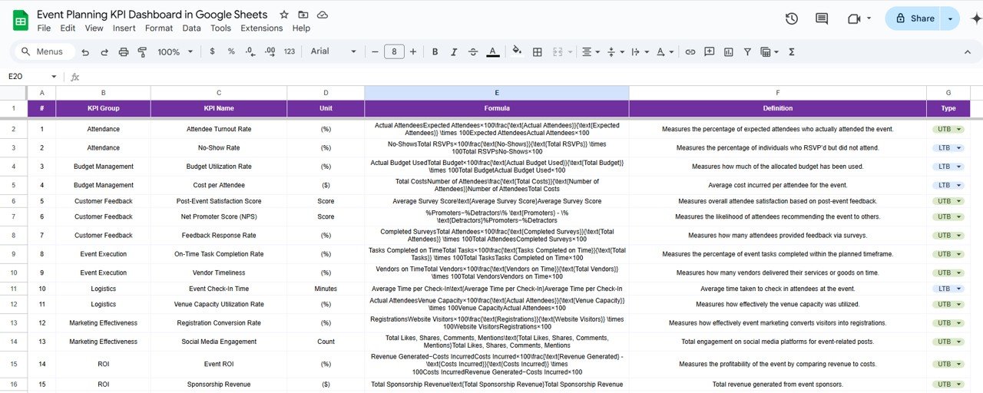Increase font size plus button
The image size is (983, 393).
coord(413,51)
